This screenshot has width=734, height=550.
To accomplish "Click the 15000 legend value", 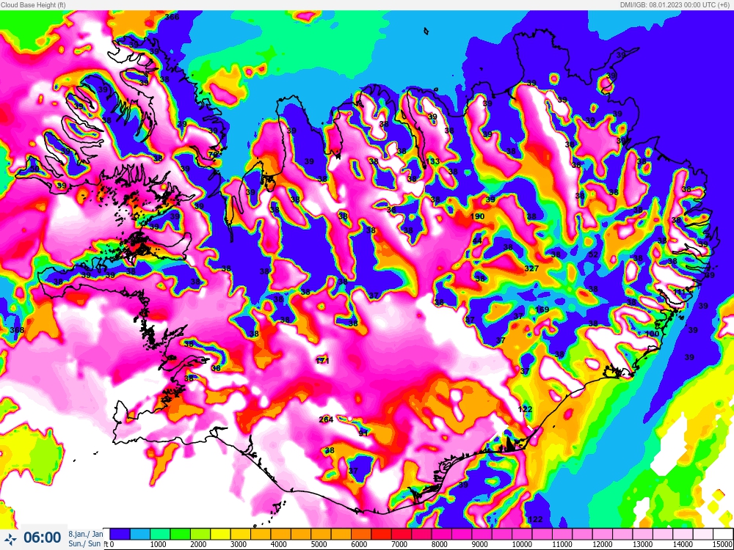I will point(723,544).
